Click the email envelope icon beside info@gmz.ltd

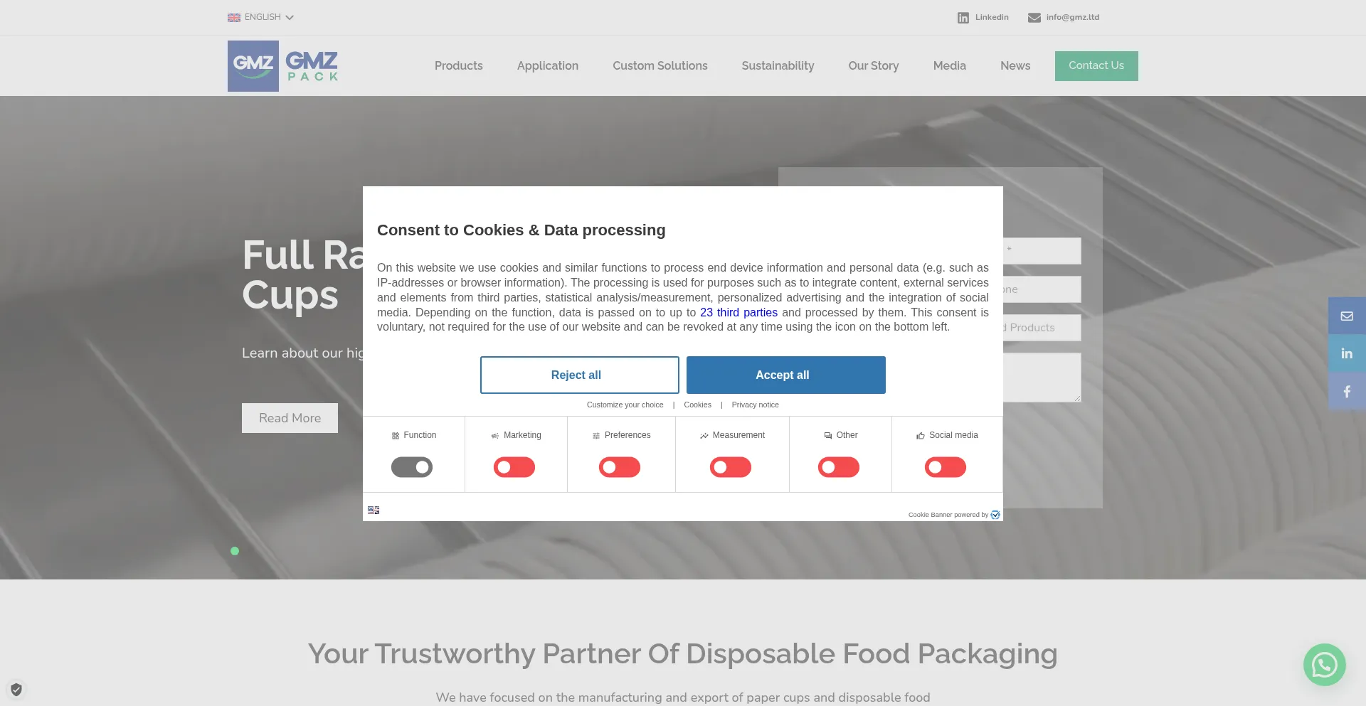pos(1034,18)
